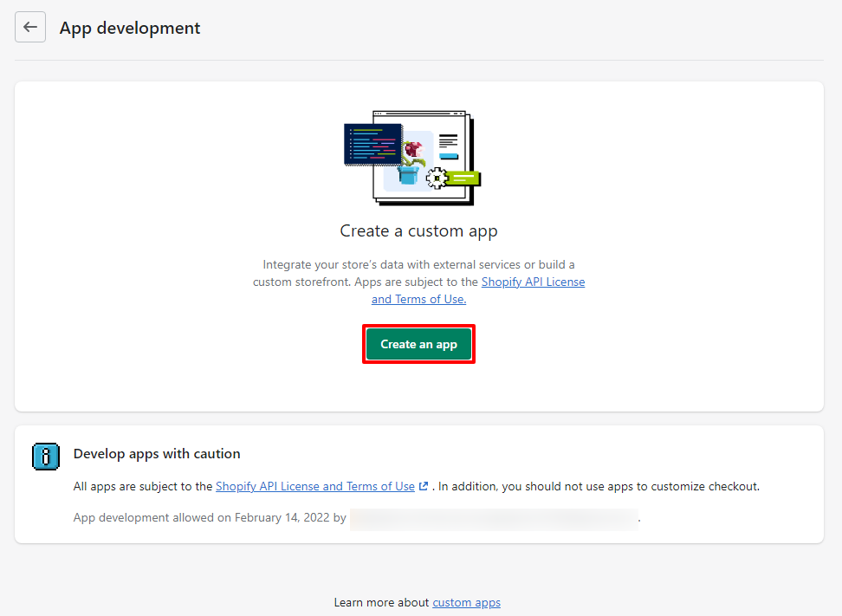The width and height of the screenshot is (842, 616).
Task: Click the back arrow button
Action: coord(30,27)
